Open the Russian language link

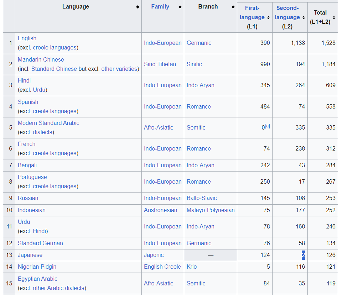[28, 198]
